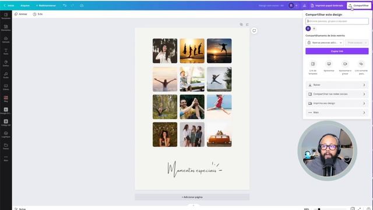The image size is (373, 210).
Task: Click the user avatar R in share panel
Action: tap(308, 29)
